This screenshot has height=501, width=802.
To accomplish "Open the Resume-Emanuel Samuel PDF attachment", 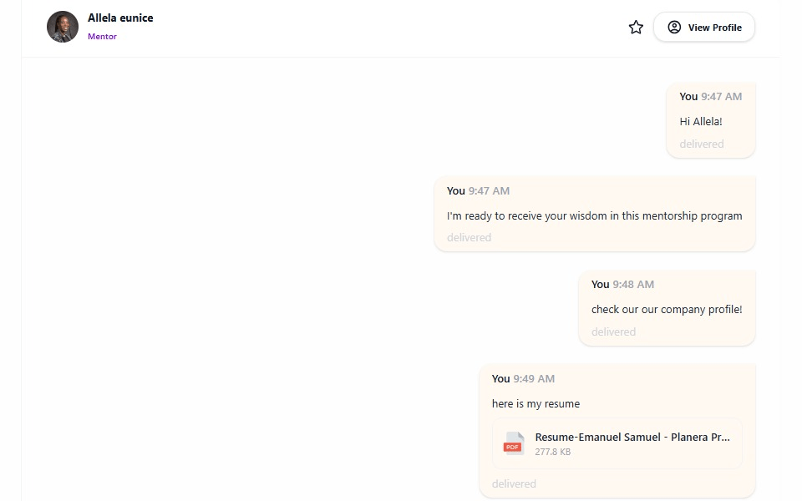I will tap(617, 443).
